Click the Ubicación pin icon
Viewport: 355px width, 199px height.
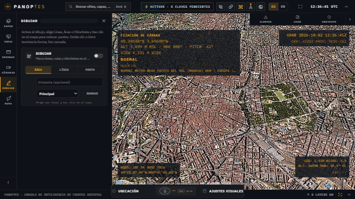pyautogui.click(x=114, y=191)
